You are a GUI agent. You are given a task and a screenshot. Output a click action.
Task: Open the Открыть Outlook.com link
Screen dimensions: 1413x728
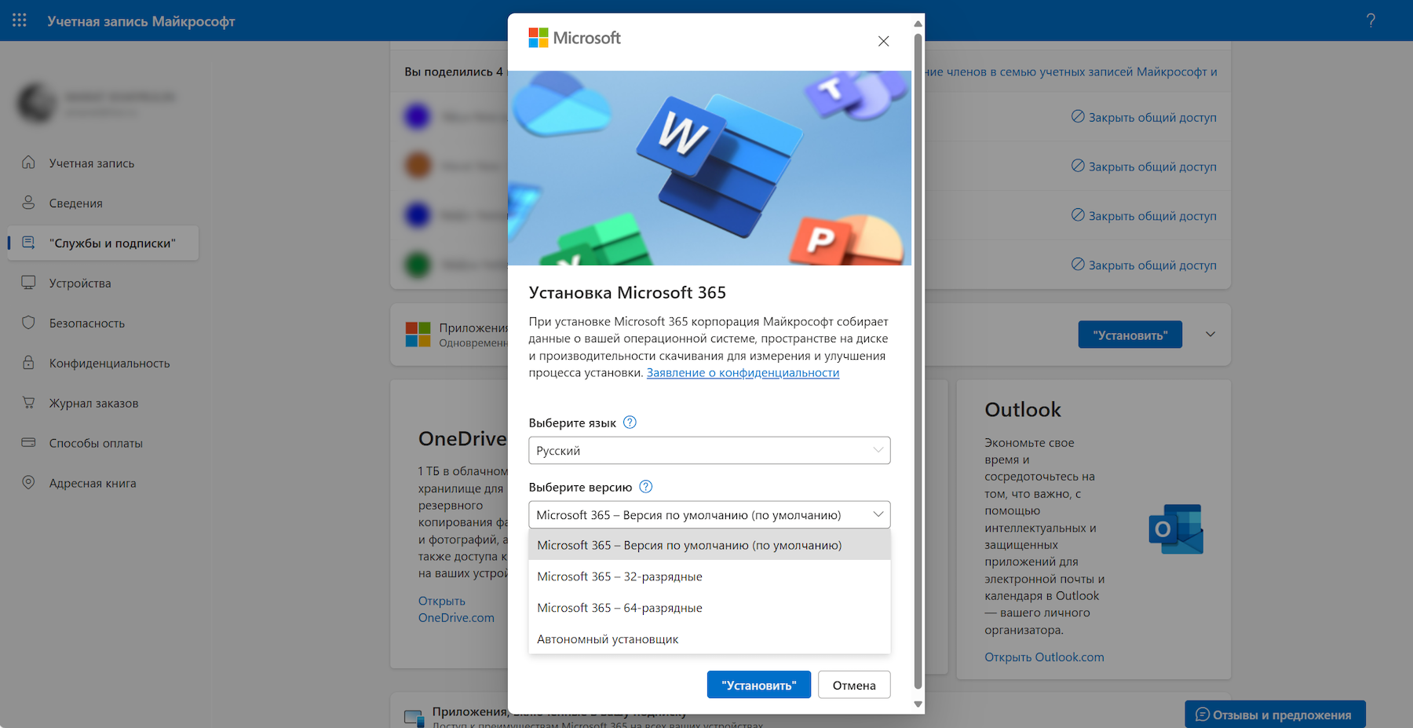click(x=1044, y=657)
